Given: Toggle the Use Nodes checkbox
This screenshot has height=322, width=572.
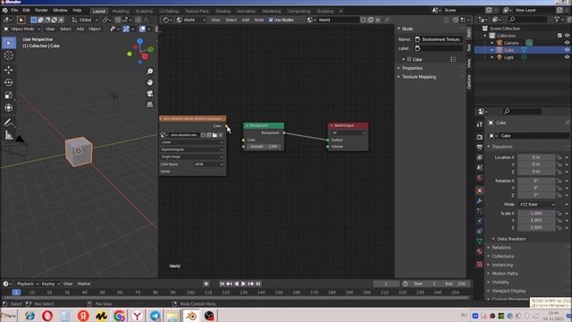Looking at the screenshot, I should [x=271, y=20].
